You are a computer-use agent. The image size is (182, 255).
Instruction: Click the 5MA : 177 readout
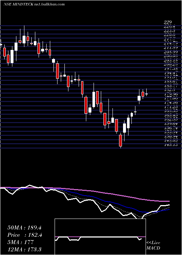coord(20,242)
